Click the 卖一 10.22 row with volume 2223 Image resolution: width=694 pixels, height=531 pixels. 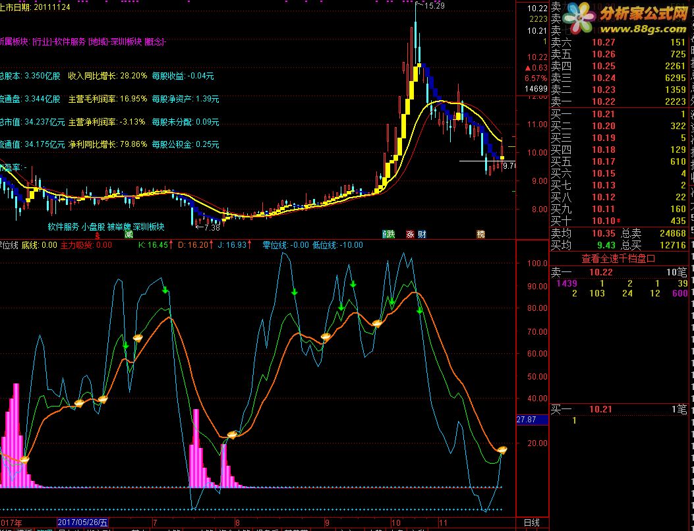click(618, 101)
